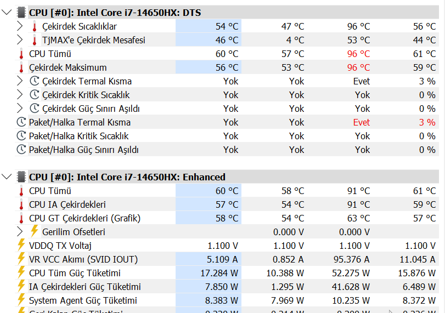This screenshot has width=445, height=313.
Task: Click the thermometer icon of CPU GT Çekirdekleri
Action: point(21,218)
